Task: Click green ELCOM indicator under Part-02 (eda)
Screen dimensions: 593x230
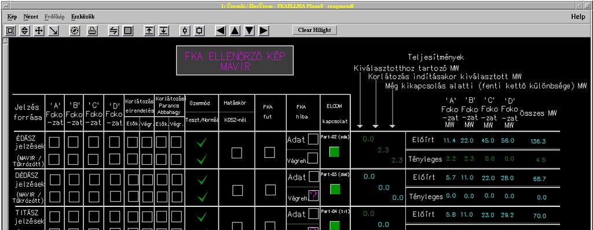Action: click(334, 152)
